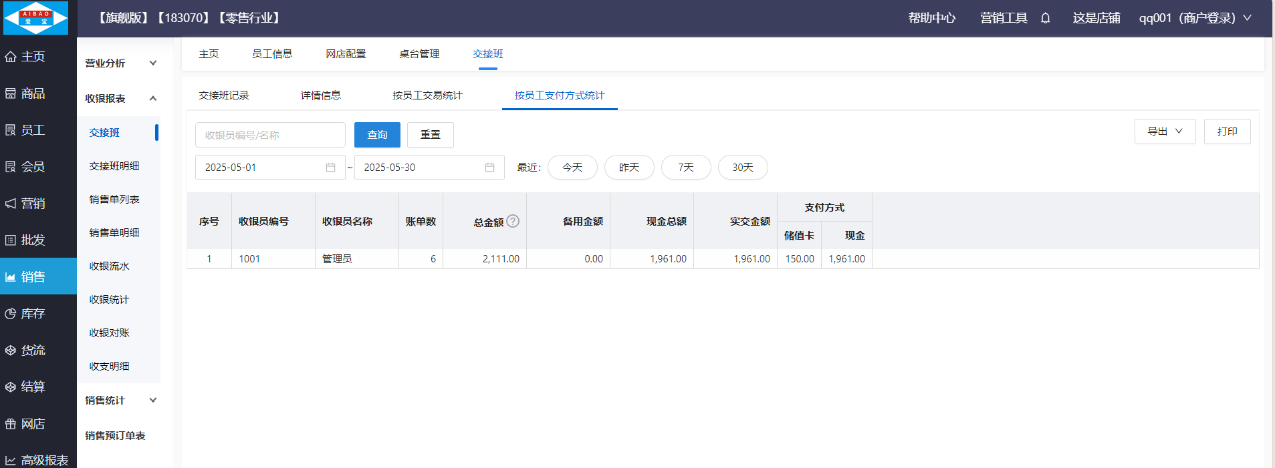Switch to the 按员工交易统计 tab
The width and height of the screenshot is (1275, 468).
427,95
